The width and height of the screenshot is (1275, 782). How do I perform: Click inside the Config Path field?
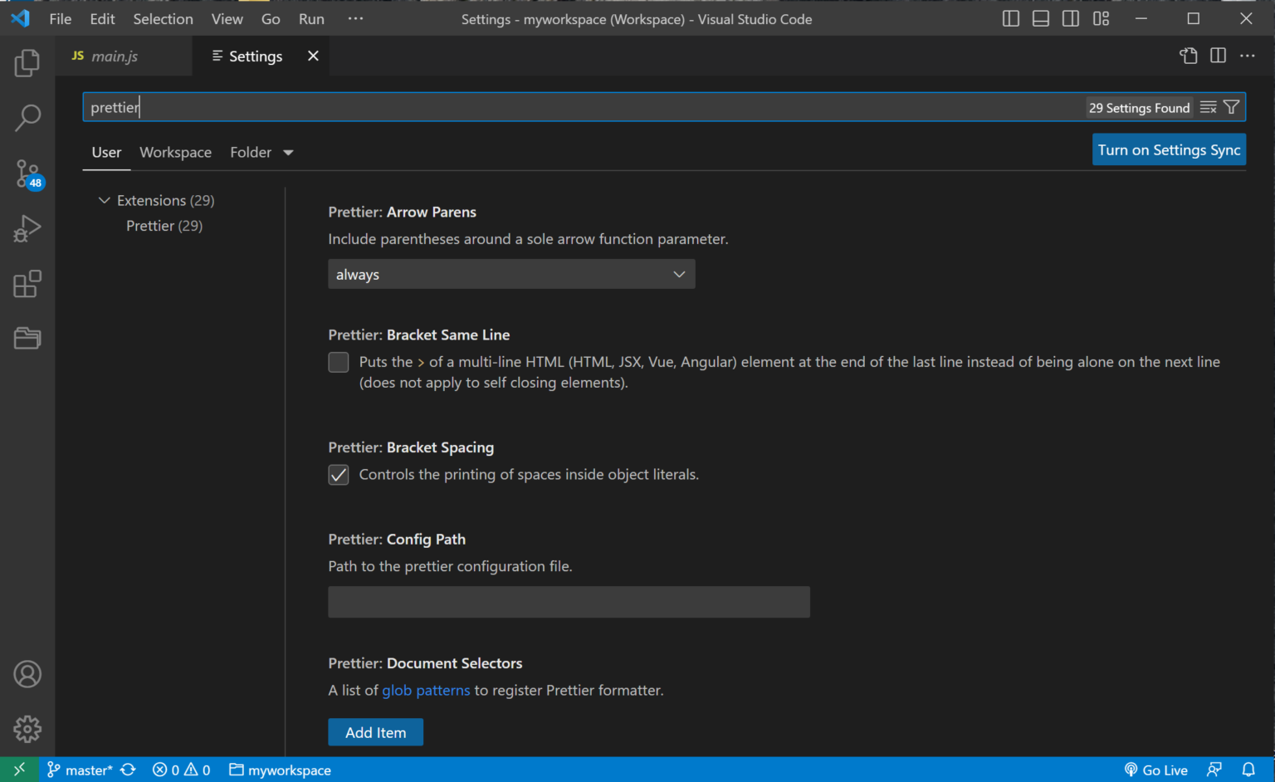tap(569, 602)
